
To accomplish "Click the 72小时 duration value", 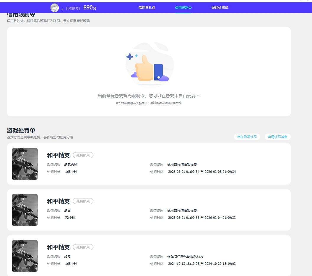I will point(70,218).
